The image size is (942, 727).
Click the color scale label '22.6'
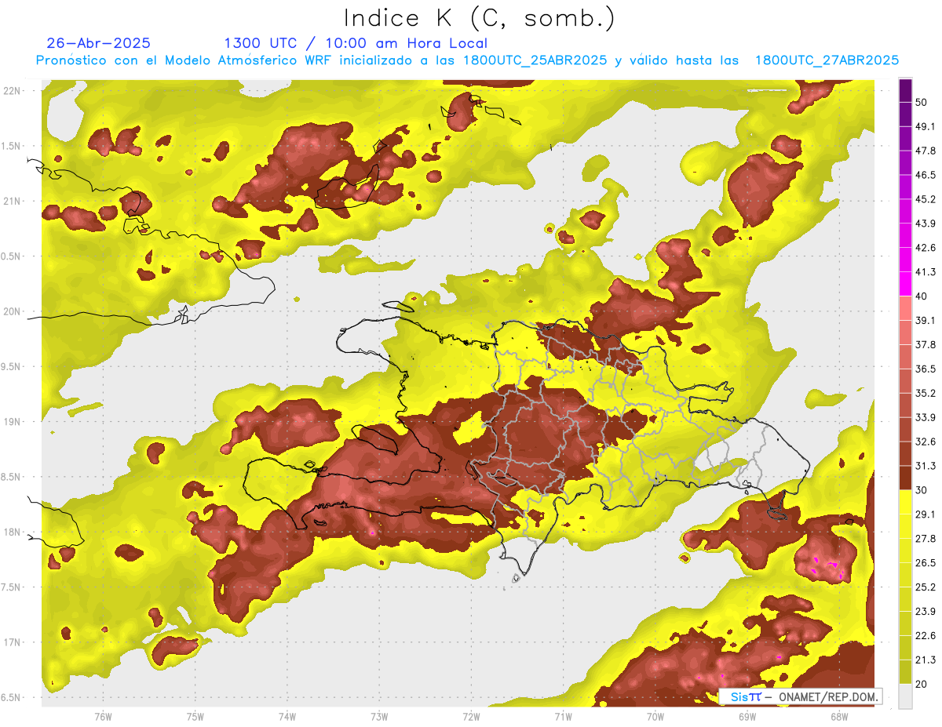pyautogui.click(x=925, y=636)
